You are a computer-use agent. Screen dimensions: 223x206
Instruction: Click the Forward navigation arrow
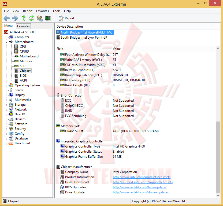(15, 18)
